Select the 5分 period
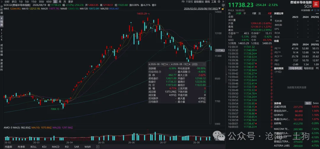The image size is (320, 149). click(27, 2)
